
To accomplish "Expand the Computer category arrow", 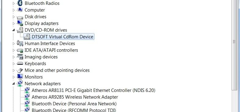I will [14, 10].
